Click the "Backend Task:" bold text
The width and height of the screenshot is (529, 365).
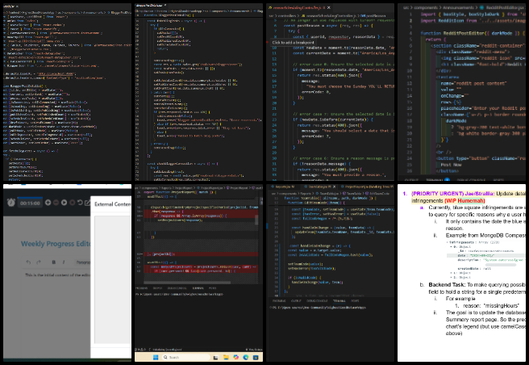tap(447, 284)
